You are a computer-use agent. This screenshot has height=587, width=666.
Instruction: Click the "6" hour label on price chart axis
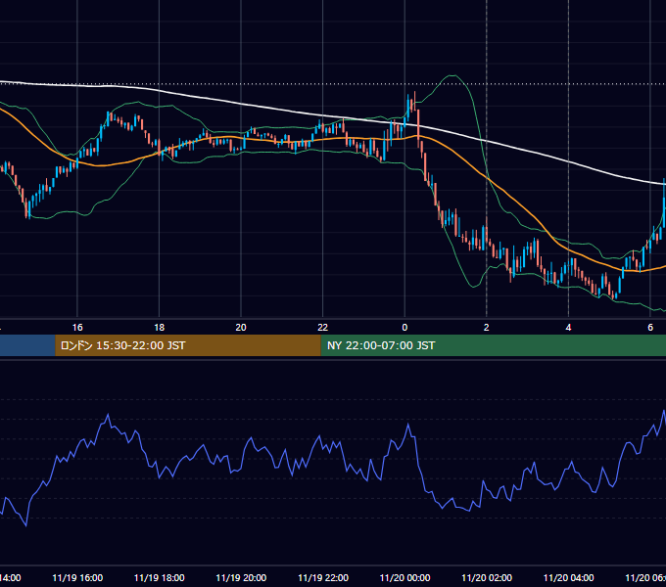point(650,328)
